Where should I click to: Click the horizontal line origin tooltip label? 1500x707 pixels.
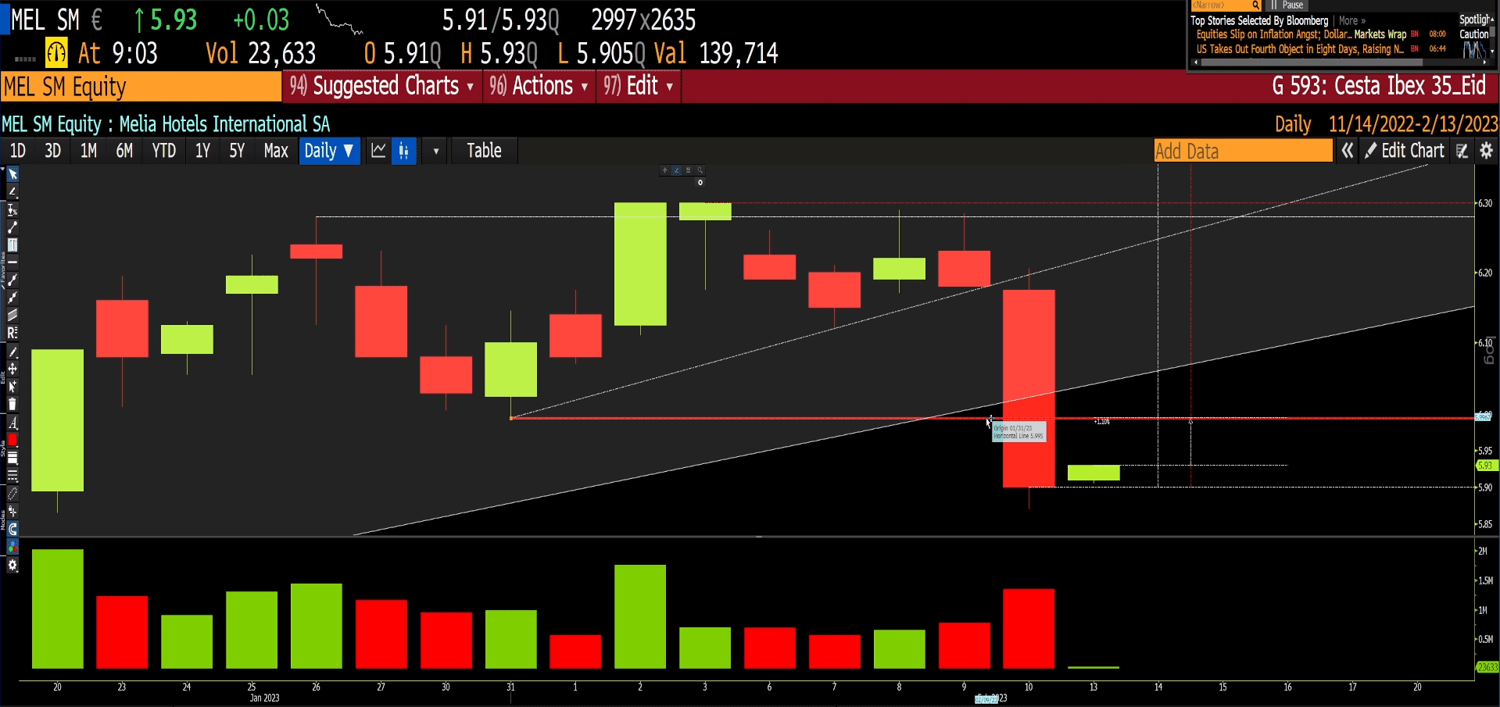click(1018, 432)
